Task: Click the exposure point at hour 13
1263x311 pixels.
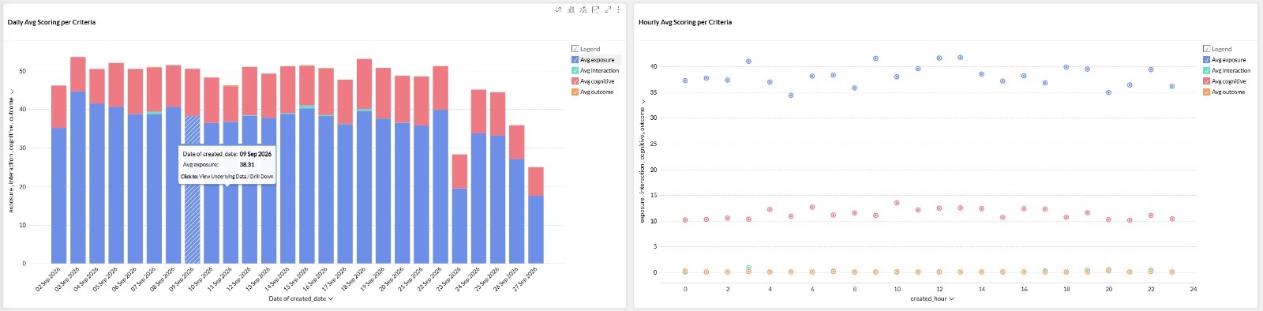Action: (x=960, y=57)
